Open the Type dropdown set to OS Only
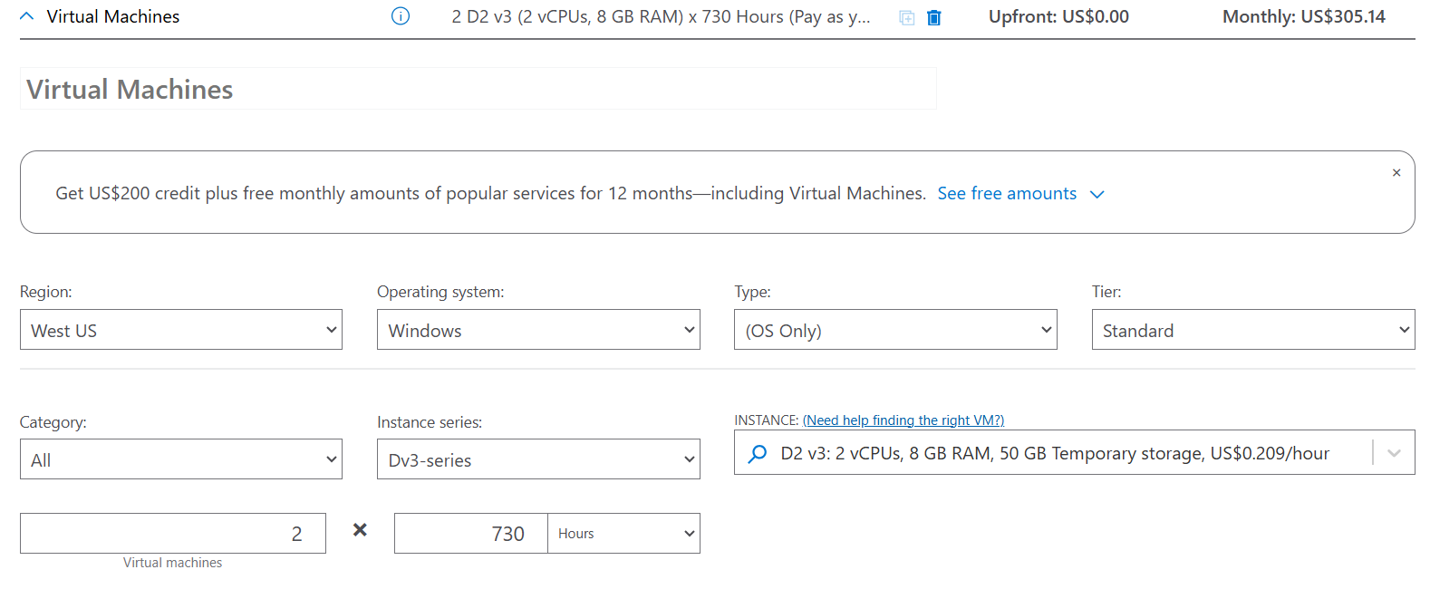Viewport: 1430px width, 589px height. (x=895, y=330)
